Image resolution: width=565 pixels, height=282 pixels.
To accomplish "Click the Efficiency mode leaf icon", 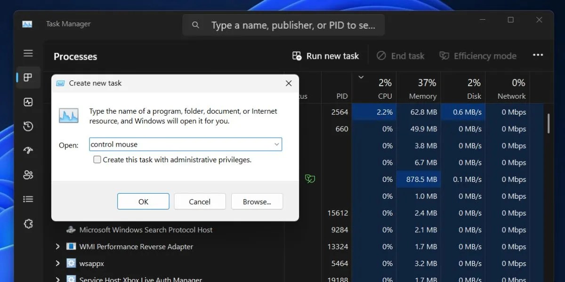I will point(443,55).
